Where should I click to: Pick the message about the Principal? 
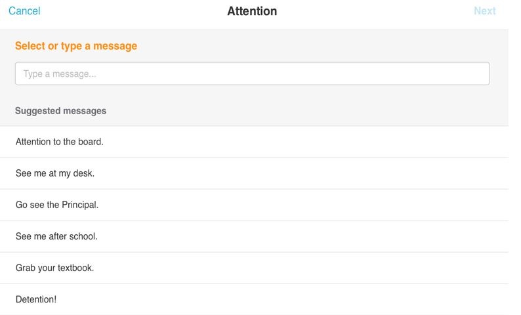(254, 205)
